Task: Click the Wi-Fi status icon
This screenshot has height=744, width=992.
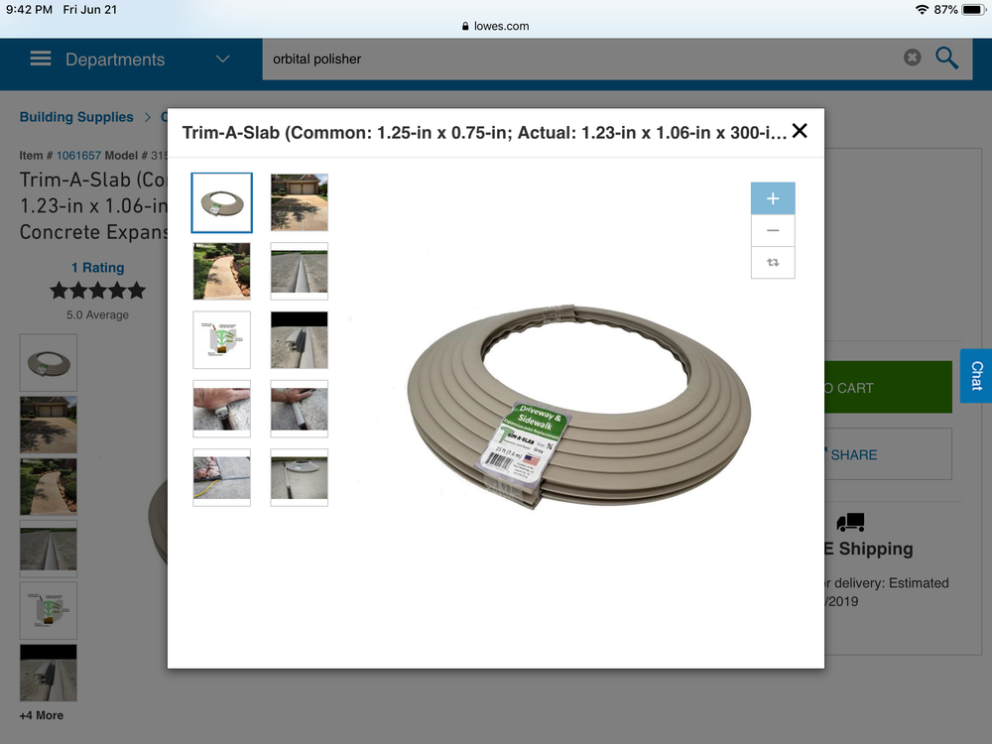Action: pyautogui.click(x=922, y=10)
